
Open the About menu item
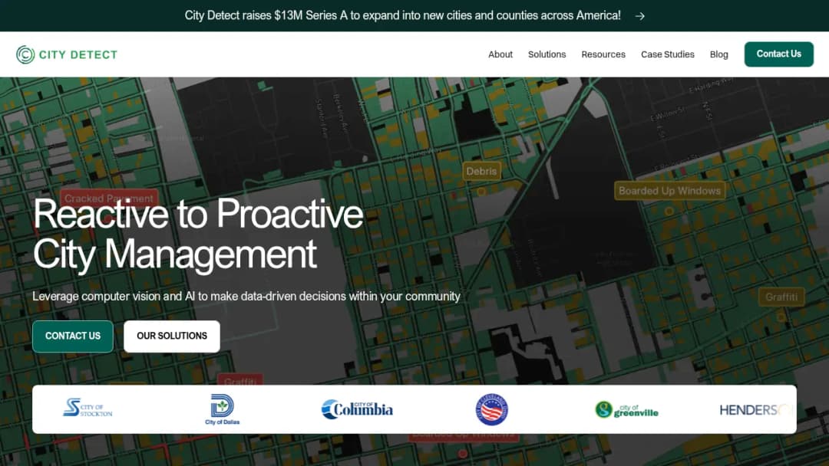pos(500,54)
